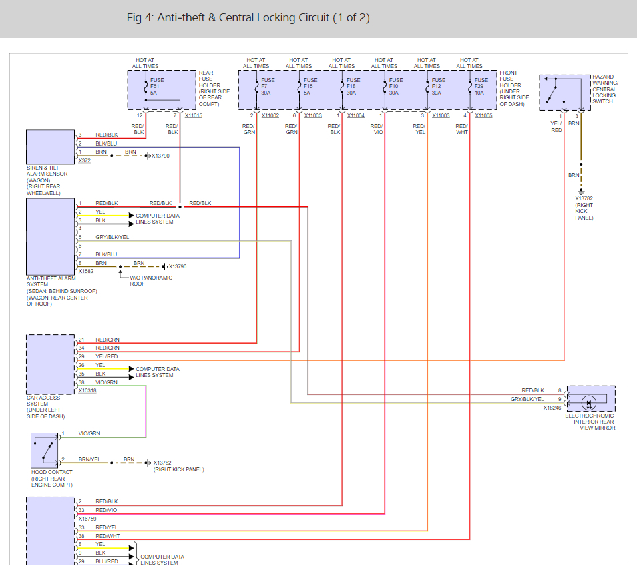Open connector link X16759
Screen dimensions: 637x576
coord(87,519)
